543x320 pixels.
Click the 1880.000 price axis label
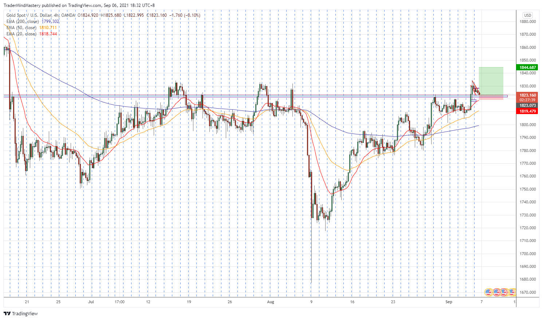tap(528, 22)
